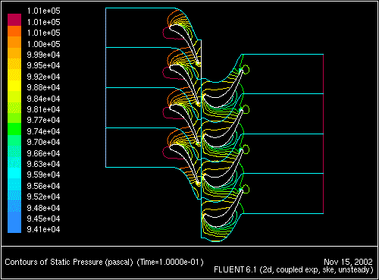379x280 pixels.
Task: Pick the 9.81e+04 legend value
Action: pyautogui.click(x=43, y=109)
